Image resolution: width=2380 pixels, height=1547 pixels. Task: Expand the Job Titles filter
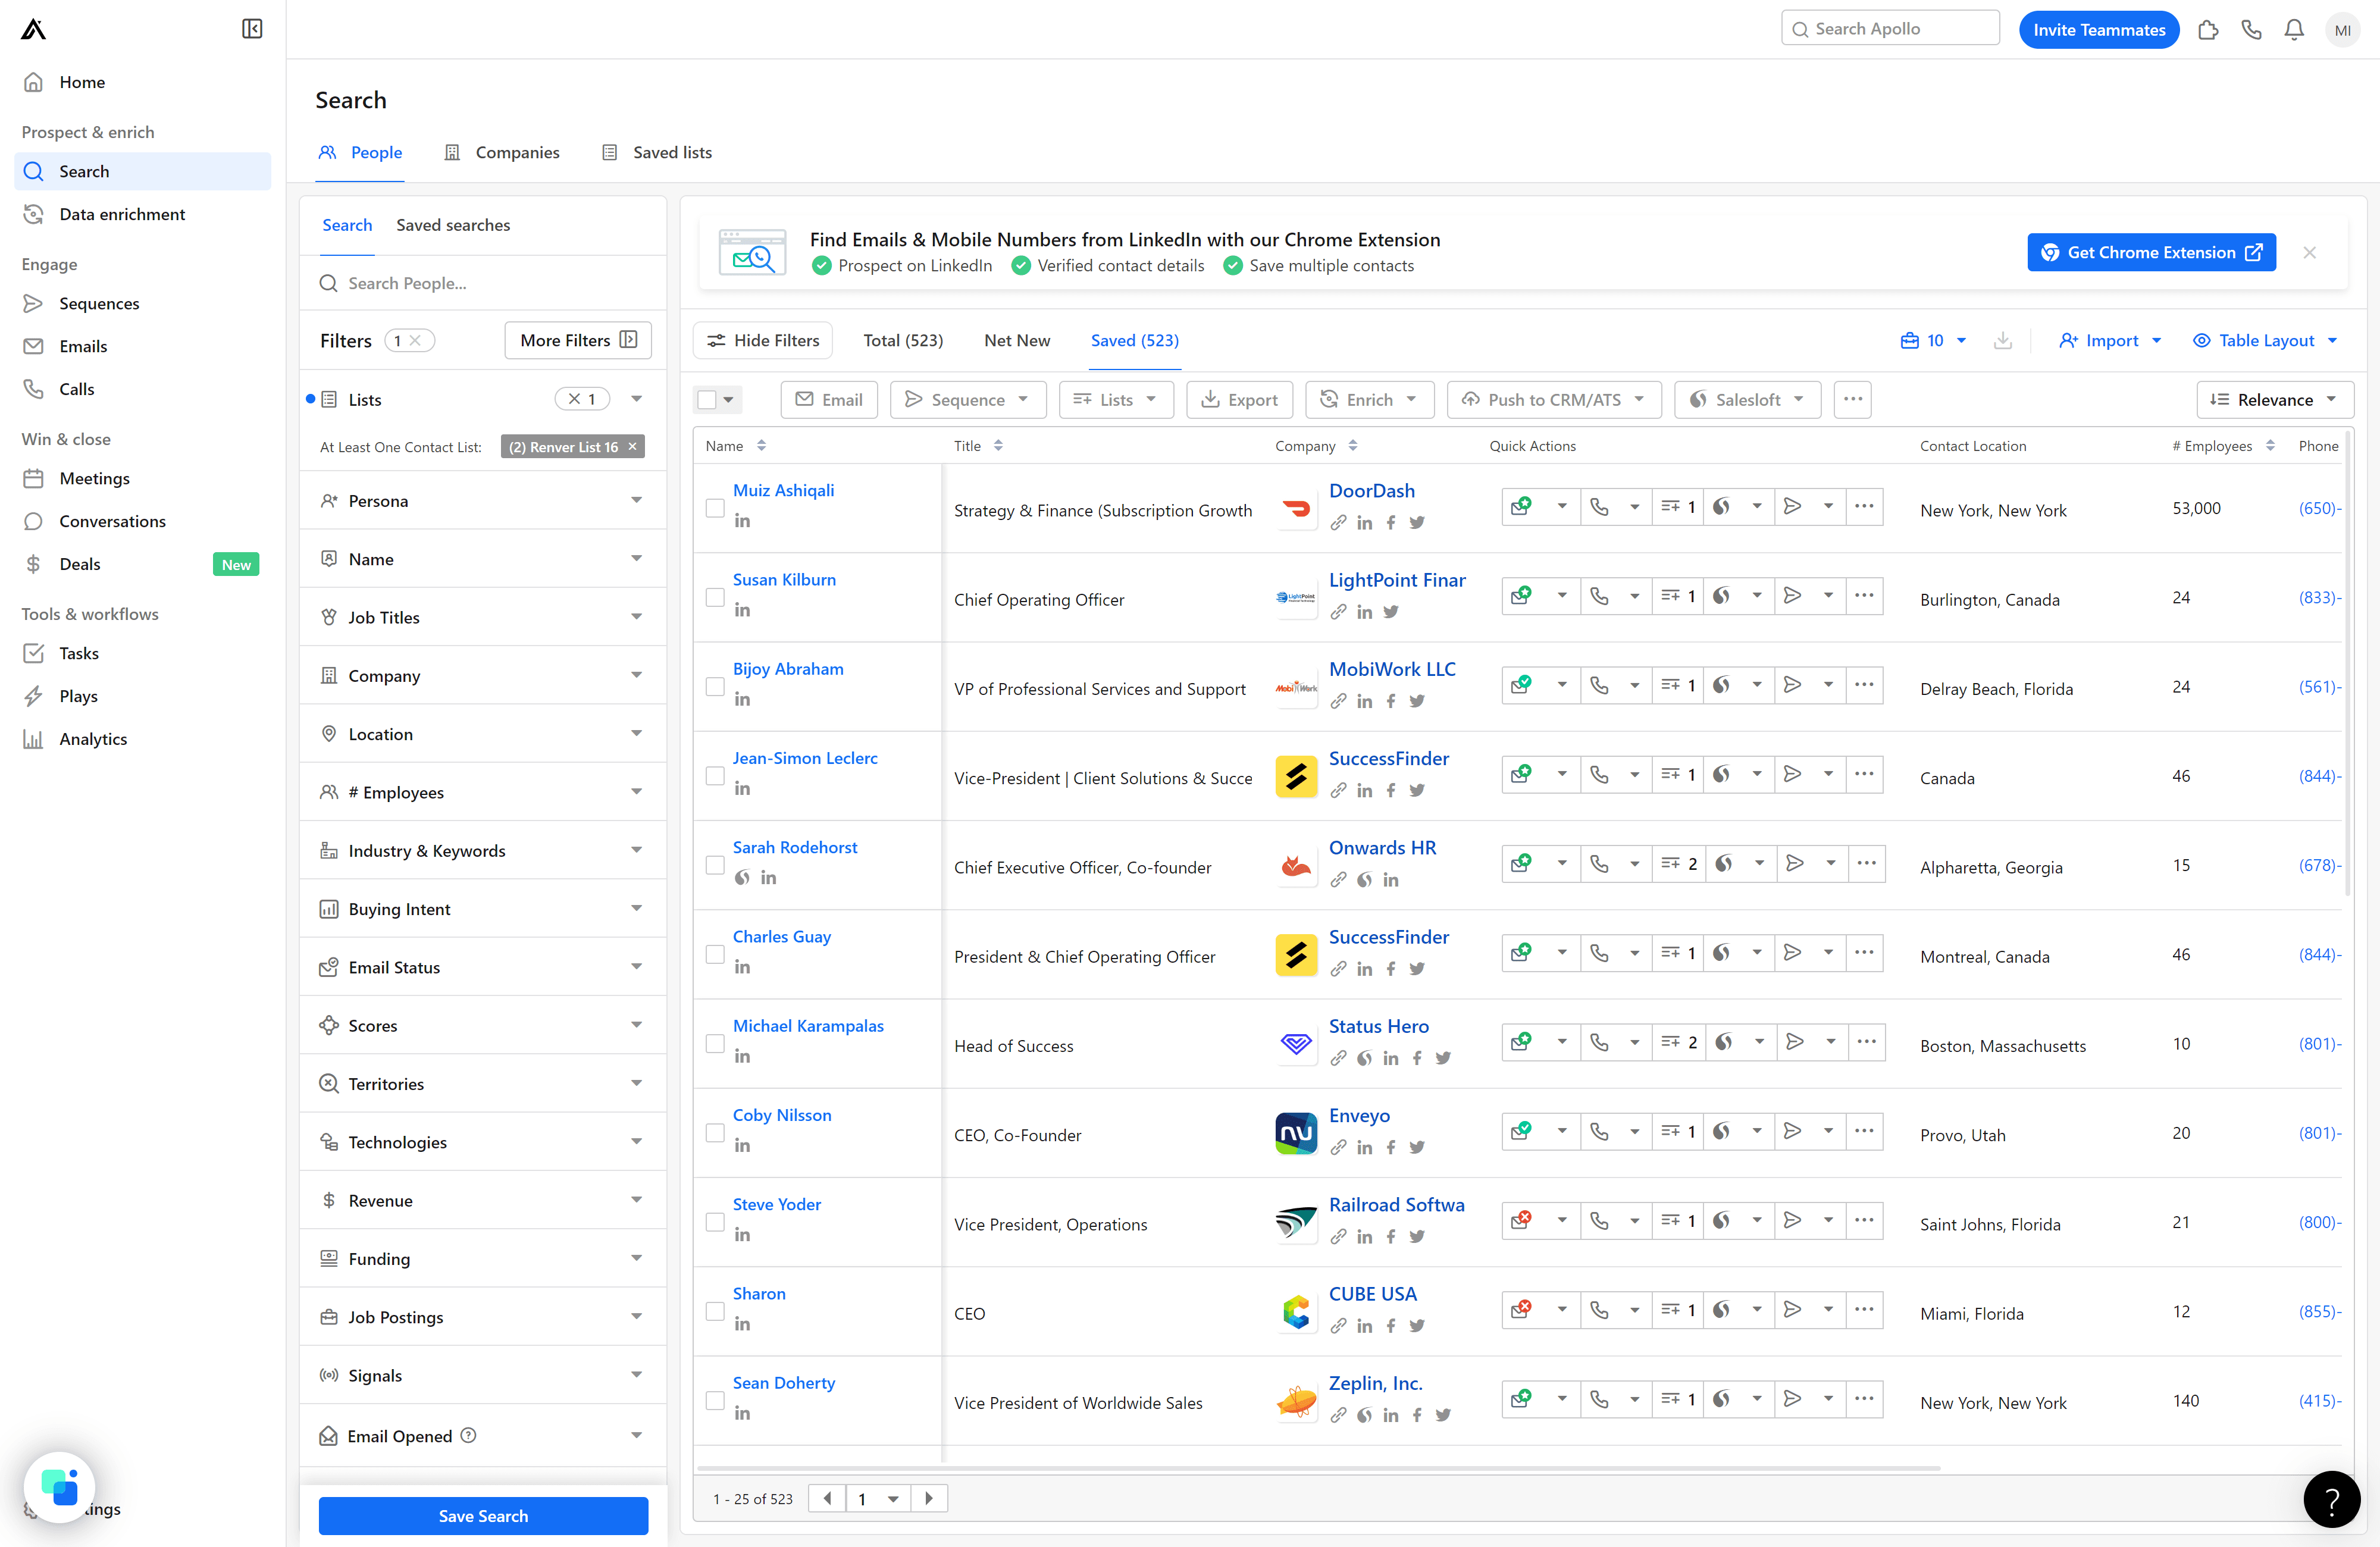[483, 618]
